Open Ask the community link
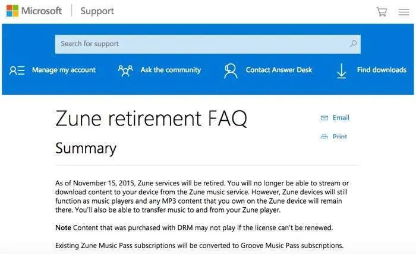416x254 pixels. point(171,70)
